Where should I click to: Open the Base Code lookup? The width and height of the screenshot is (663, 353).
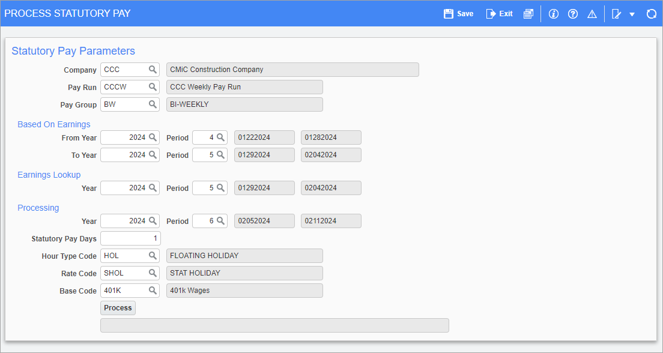[154, 290]
